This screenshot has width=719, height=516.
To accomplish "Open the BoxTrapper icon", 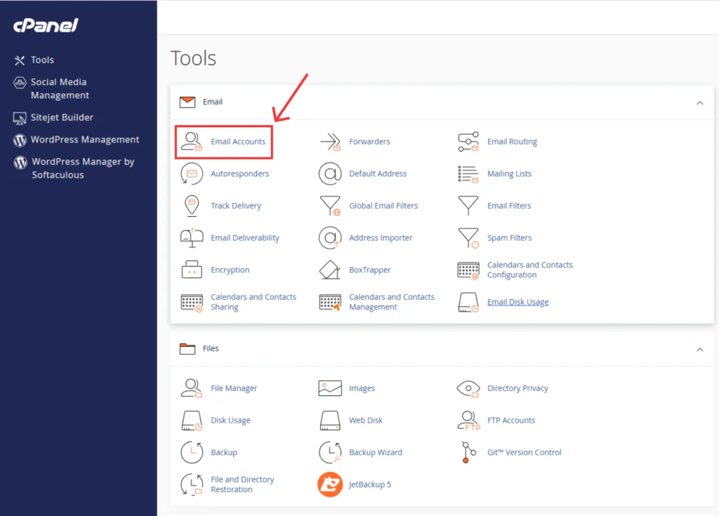I will click(330, 270).
